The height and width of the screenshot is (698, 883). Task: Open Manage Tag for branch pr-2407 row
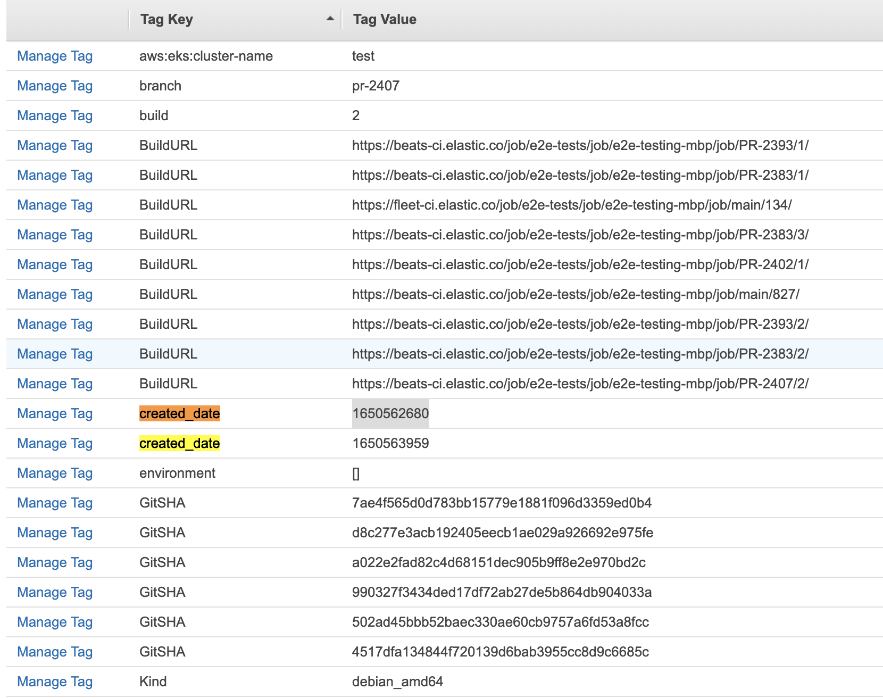coord(55,86)
